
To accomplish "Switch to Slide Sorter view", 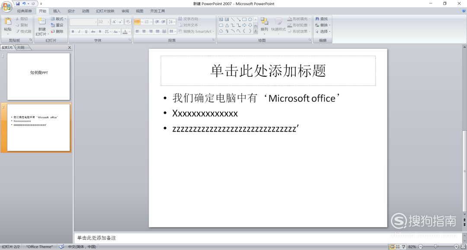I will coord(398,247).
